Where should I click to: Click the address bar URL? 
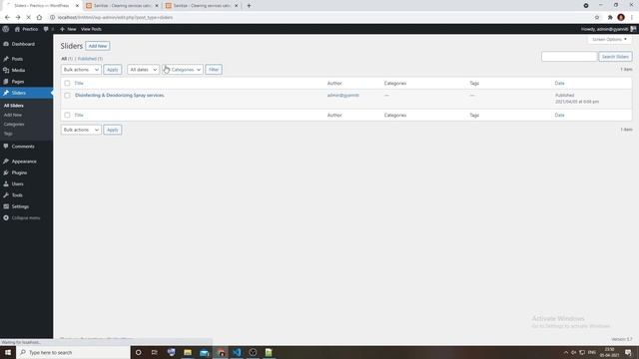coord(116,18)
